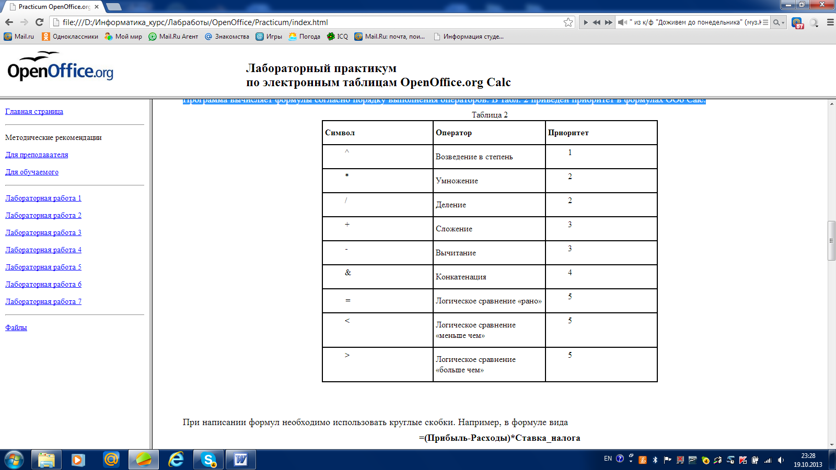Image resolution: width=836 pixels, height=470 pixels.
Task: Open the clock showing 23:28
Action: (808, 460)
